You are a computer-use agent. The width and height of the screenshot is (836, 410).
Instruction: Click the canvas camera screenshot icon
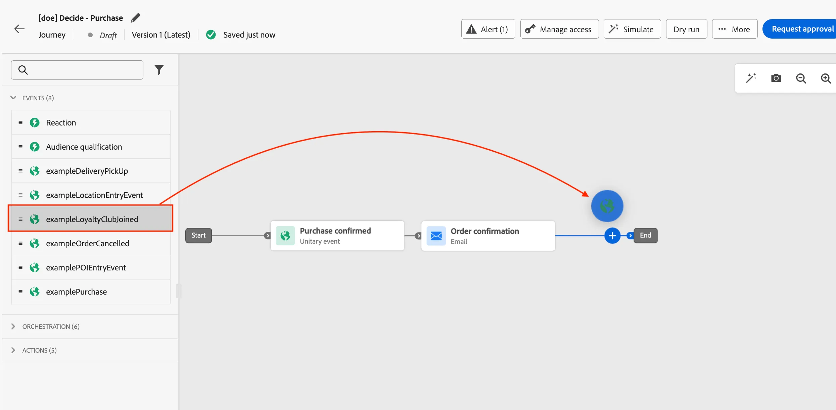click(776, 78)
